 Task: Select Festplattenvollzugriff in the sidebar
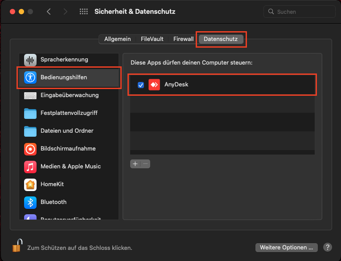(69, 113)
